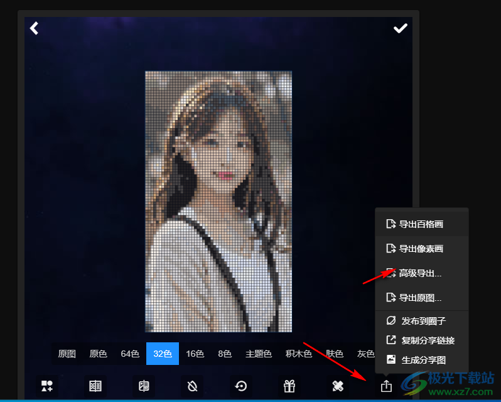
Task: Select the mirror flip icon
Action: coord(144,386)
